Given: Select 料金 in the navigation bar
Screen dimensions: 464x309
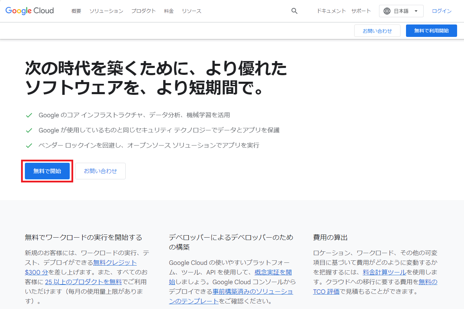Looking at the screenshot, I should point(169,11).
